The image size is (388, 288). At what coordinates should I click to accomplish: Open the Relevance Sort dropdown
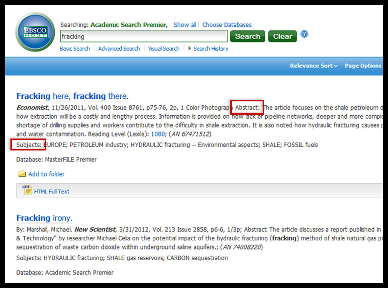coord(313,66)
